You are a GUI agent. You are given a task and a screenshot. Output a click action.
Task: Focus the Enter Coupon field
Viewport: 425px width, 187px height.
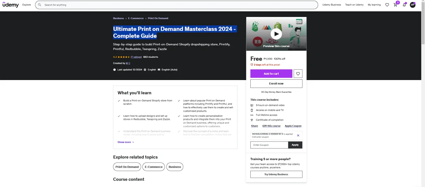point(269,145)
